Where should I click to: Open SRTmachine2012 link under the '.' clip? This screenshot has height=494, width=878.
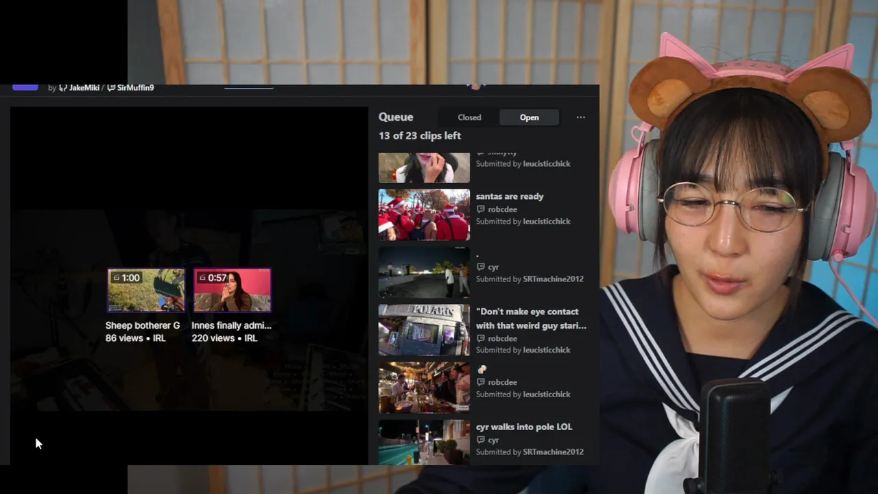pyautogui.click(x=553, y=279)
